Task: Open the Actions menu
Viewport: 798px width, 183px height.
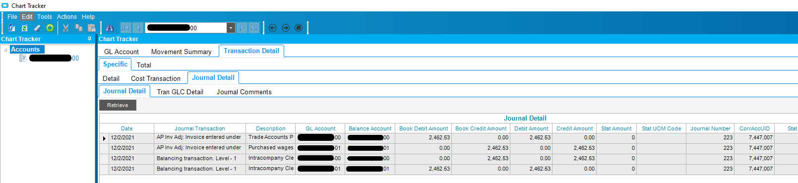Action: pos(67,16)
